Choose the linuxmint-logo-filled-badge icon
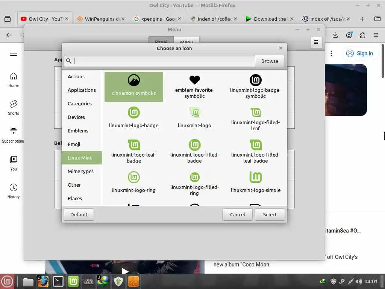Screen dimensions: 385x289 pos(194,151)
